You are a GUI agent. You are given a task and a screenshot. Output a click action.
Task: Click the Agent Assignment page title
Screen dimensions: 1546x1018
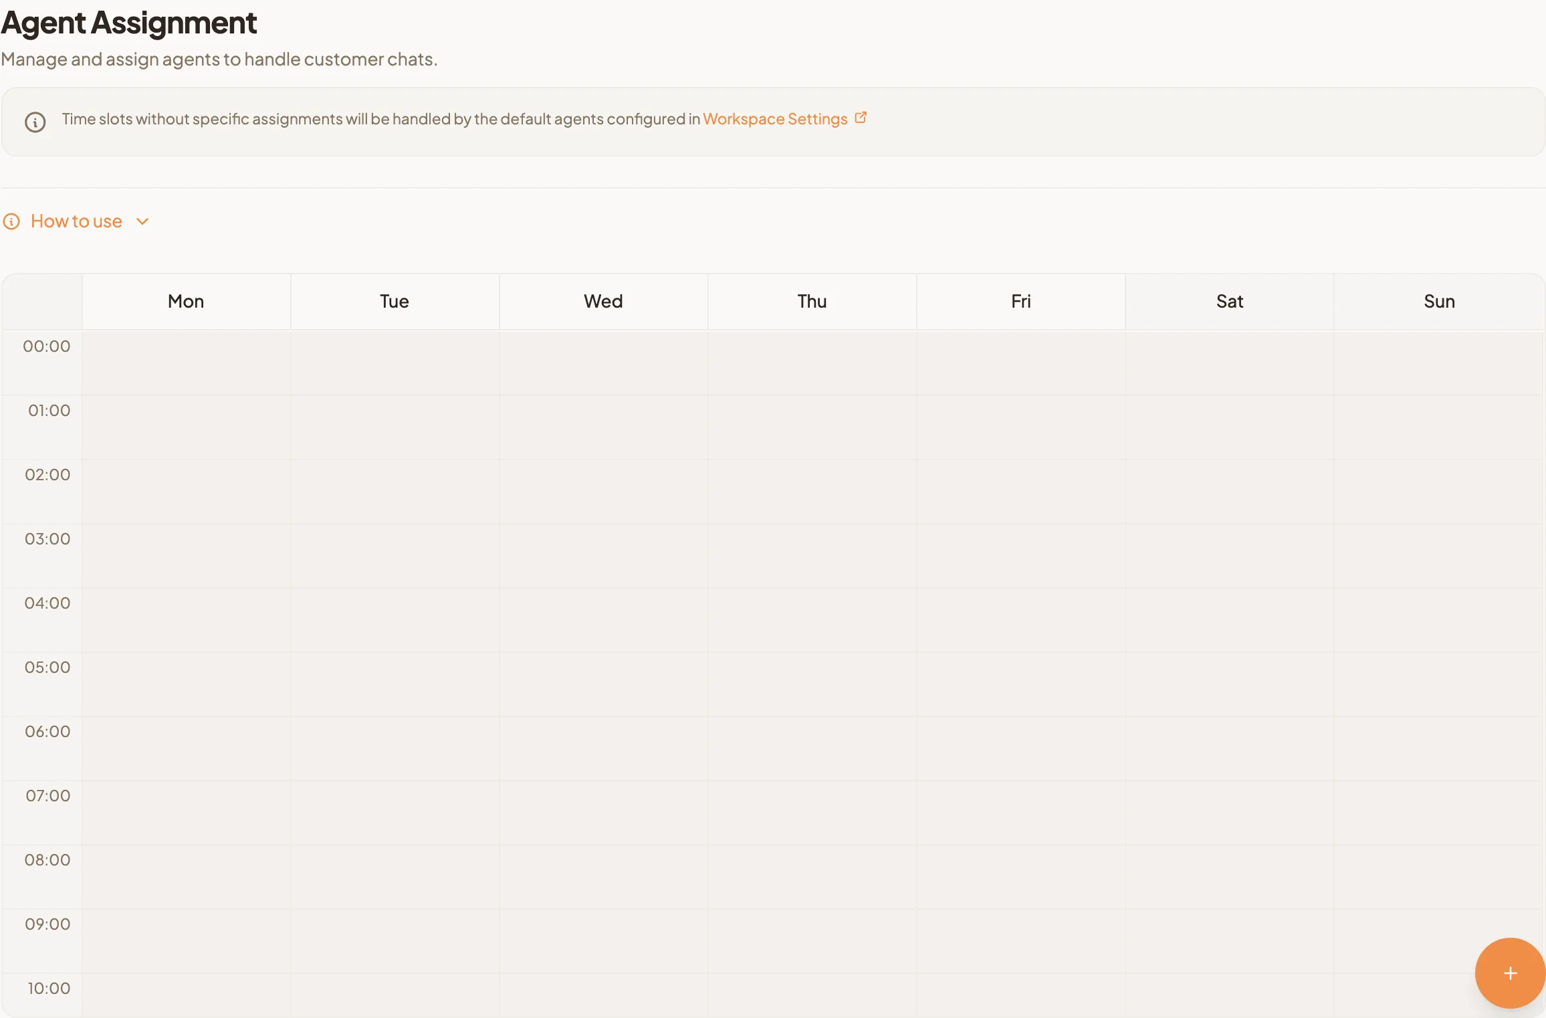click(129, 23)
